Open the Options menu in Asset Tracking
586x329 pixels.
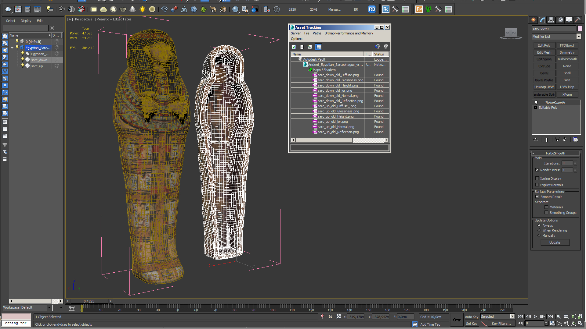(297, 39)
